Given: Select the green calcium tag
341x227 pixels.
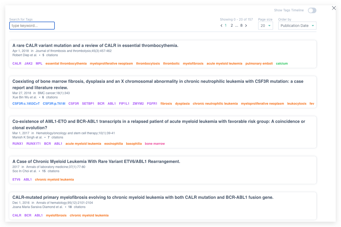Looking at the screenshot, I should [282, 64].
